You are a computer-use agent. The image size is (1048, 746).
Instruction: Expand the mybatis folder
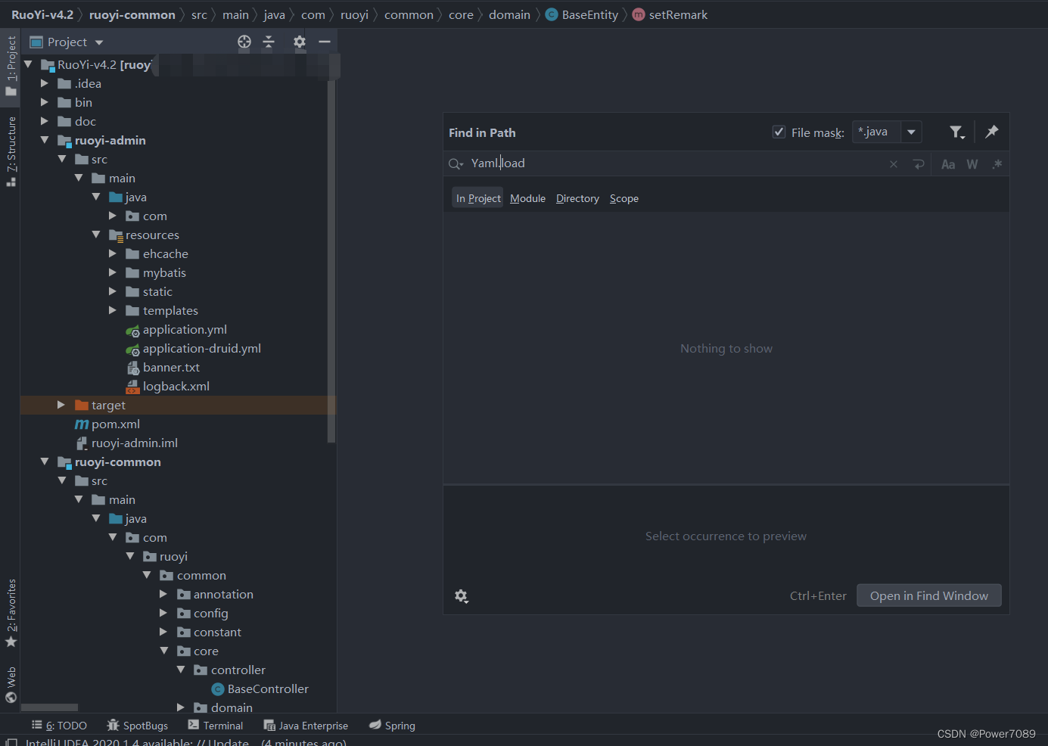[113, 273]
